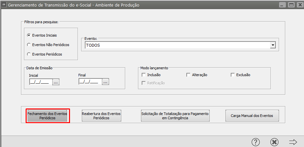The width and height of the screenshot is (304, 147).
Task: Click the Inicial date input field
Action: [39, 82]
